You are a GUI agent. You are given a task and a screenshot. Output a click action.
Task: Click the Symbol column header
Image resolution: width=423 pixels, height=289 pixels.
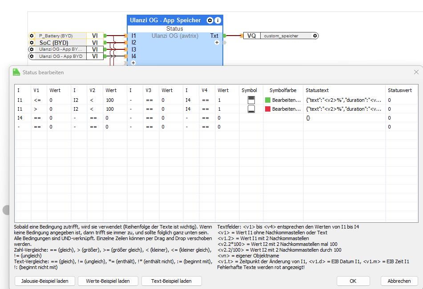(x=249, y=90)
